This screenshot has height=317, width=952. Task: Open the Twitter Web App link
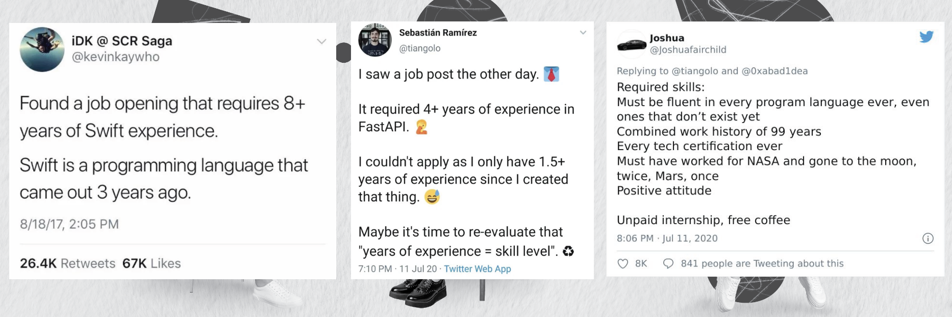point(477,269)
